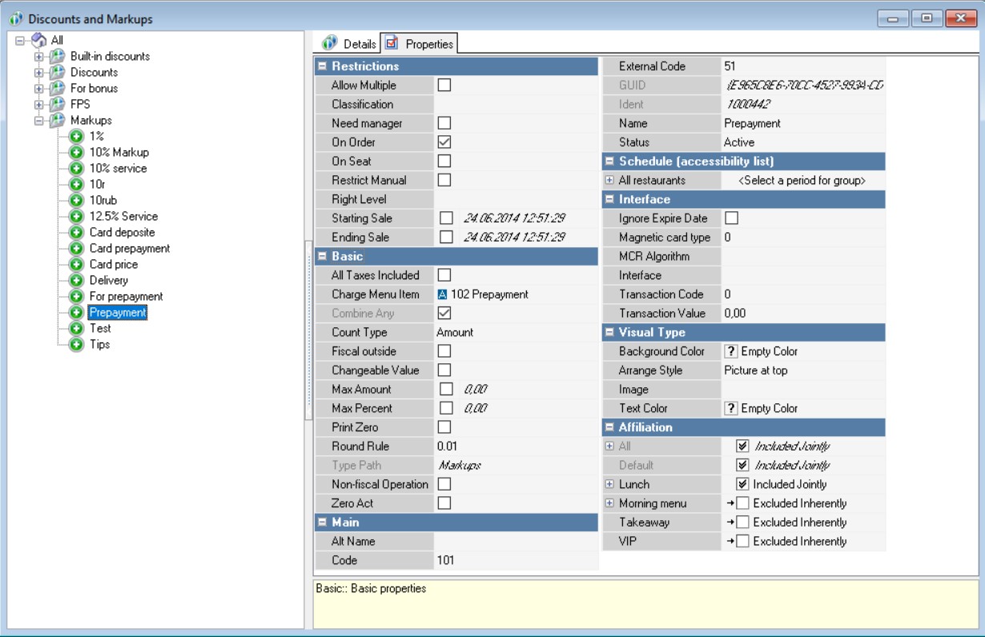Select the Card prepayment markup item
985x637 pixels.
[129, 248]
